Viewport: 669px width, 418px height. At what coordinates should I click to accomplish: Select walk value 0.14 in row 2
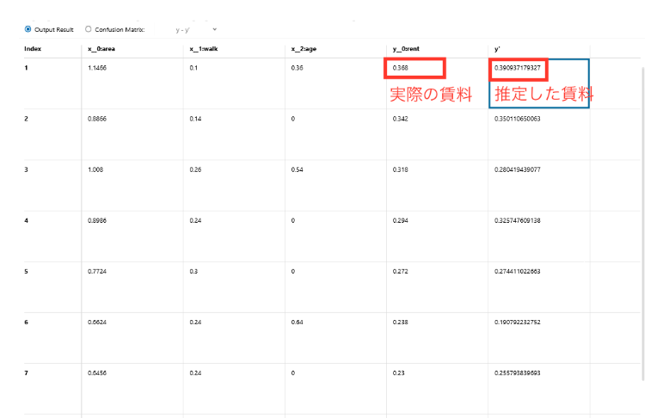tap(195, 119)
